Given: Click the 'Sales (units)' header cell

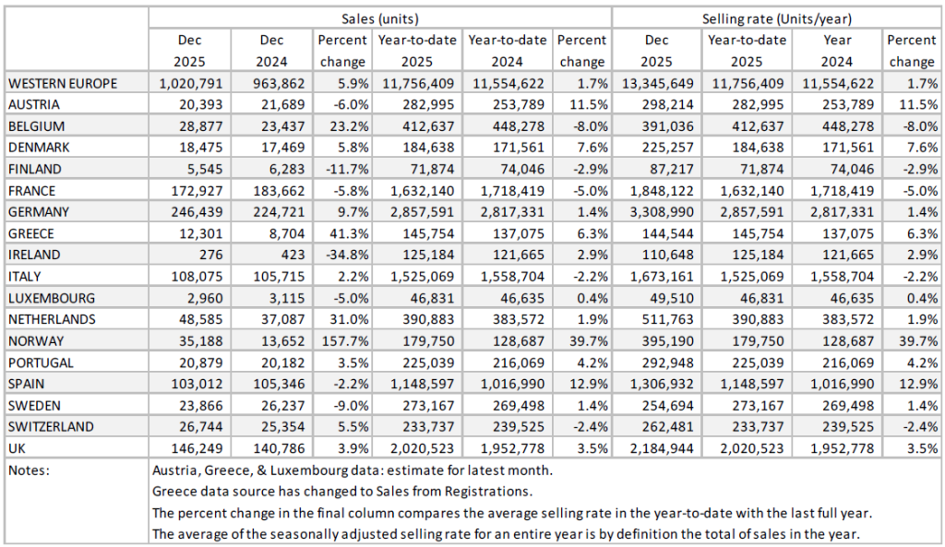Looking at the screenshot, I should coord(379,18).
